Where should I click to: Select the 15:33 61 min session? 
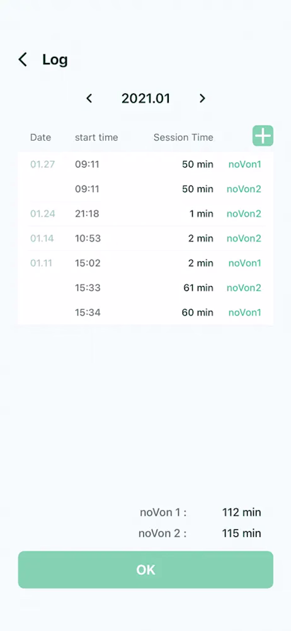tap(145, 288)
